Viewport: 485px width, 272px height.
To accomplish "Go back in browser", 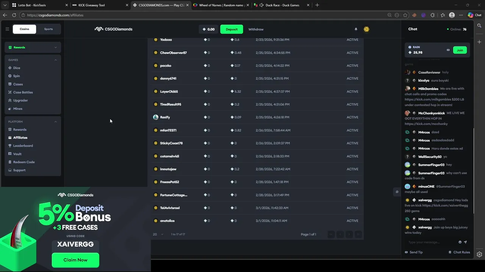I will tap(5, 15).
